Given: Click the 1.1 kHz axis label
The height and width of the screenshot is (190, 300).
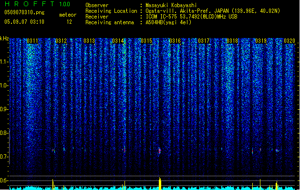Looking at the screenshot, I should [4, 62].
